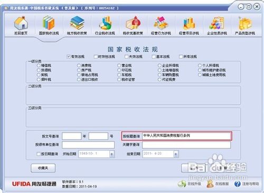
Task: Enable the 按日期查询 checkbox
Action: coord(39,154)
